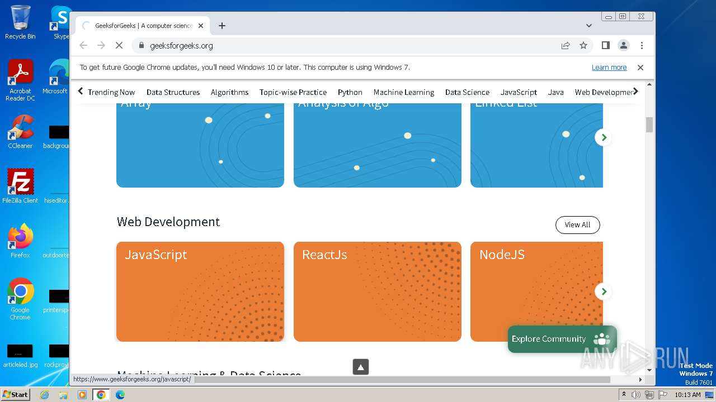Open the tab search chevron

pyautogui.click(x=589, y=26)
